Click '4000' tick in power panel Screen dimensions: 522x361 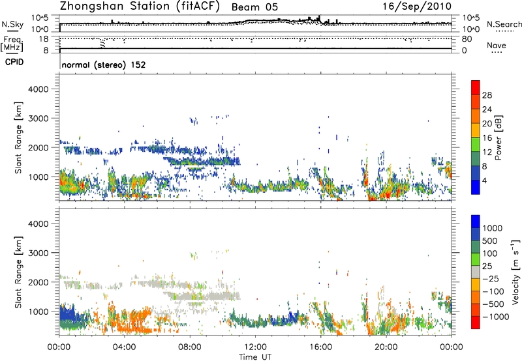pos(38,89)
